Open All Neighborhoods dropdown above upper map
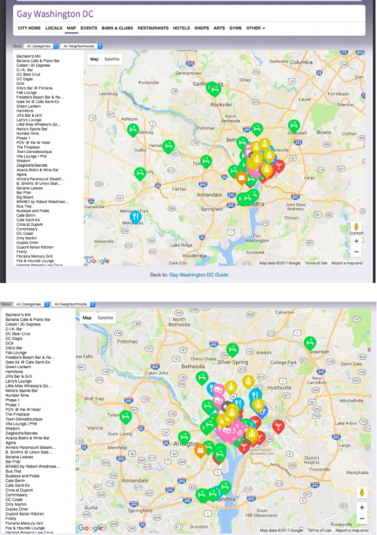The width and height of the screenshot is (377, 535). point(81,46)
